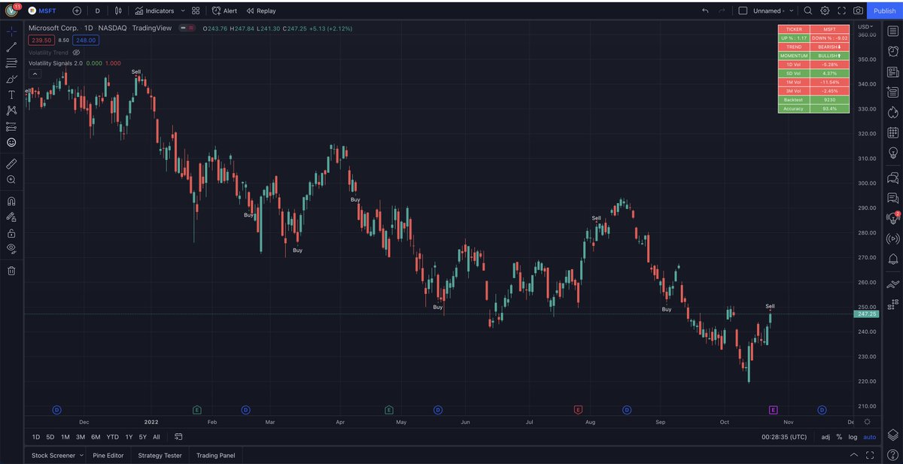The image size is (903, 464).
Task: Open the alerts alarm-clock panel
Action: click(x=893, y=51)
